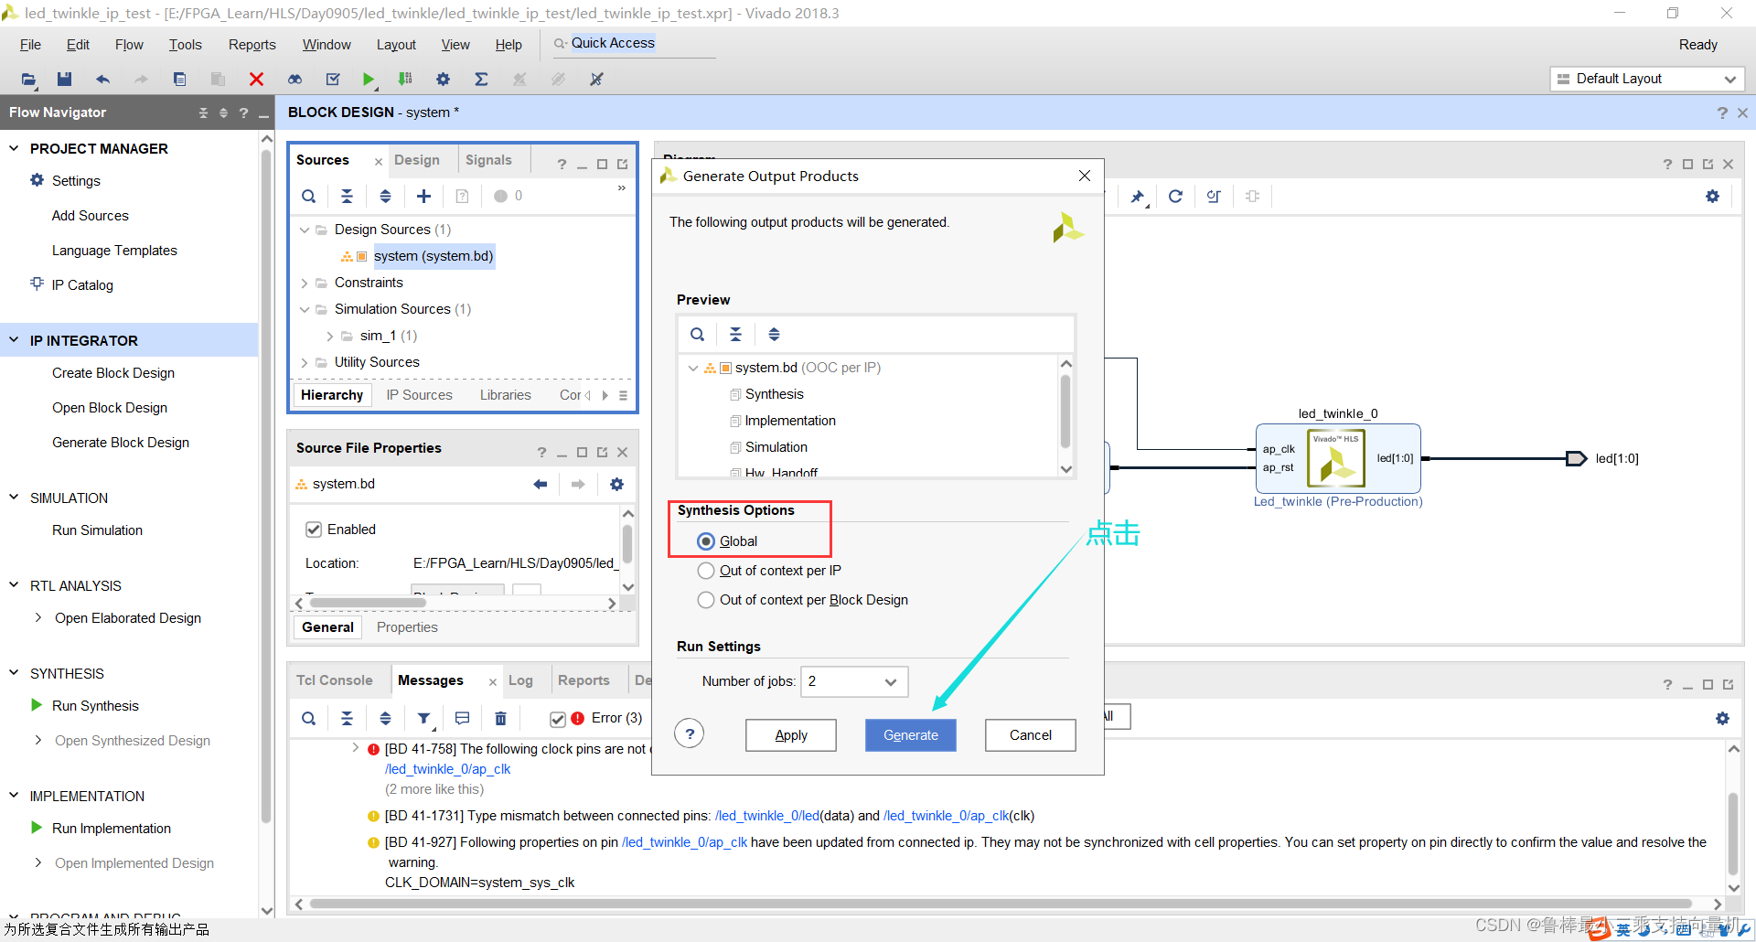Collapse the system.bd preview tree node
The width and height of the screenshot is (1756, 942).
coord(693,369)
